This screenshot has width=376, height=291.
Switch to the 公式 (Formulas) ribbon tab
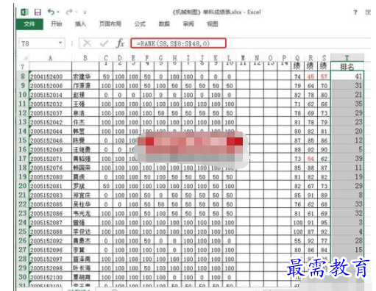click(140, 24)
